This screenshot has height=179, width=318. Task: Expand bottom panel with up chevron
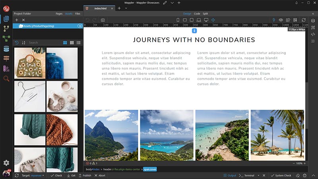pos(313,175)
